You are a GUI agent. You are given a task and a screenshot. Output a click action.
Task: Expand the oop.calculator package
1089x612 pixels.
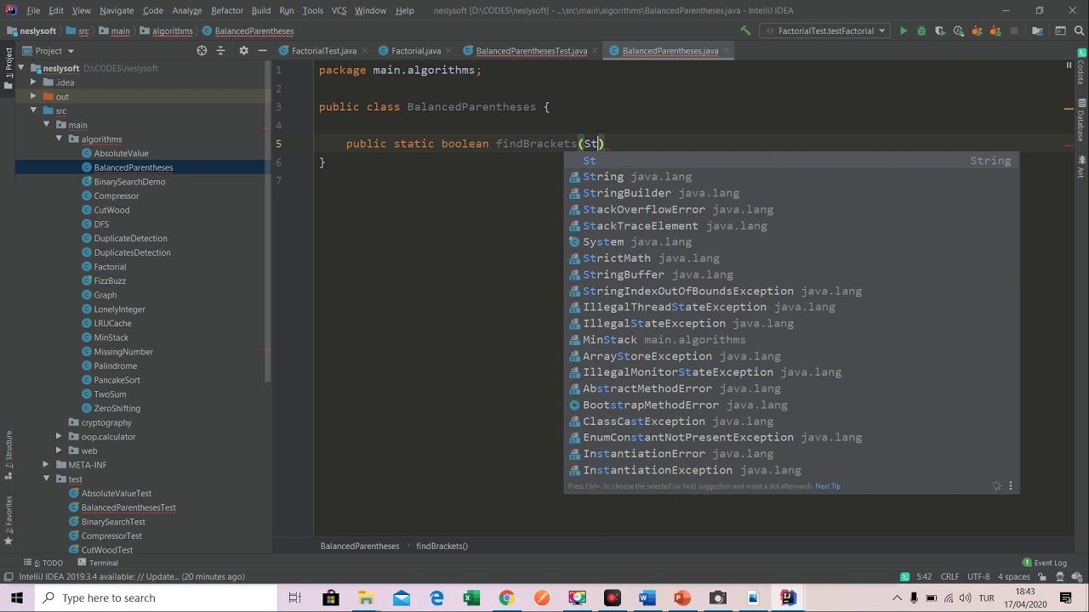click(59, 436)
